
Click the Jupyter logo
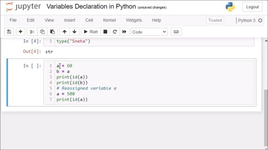point(23,7)
